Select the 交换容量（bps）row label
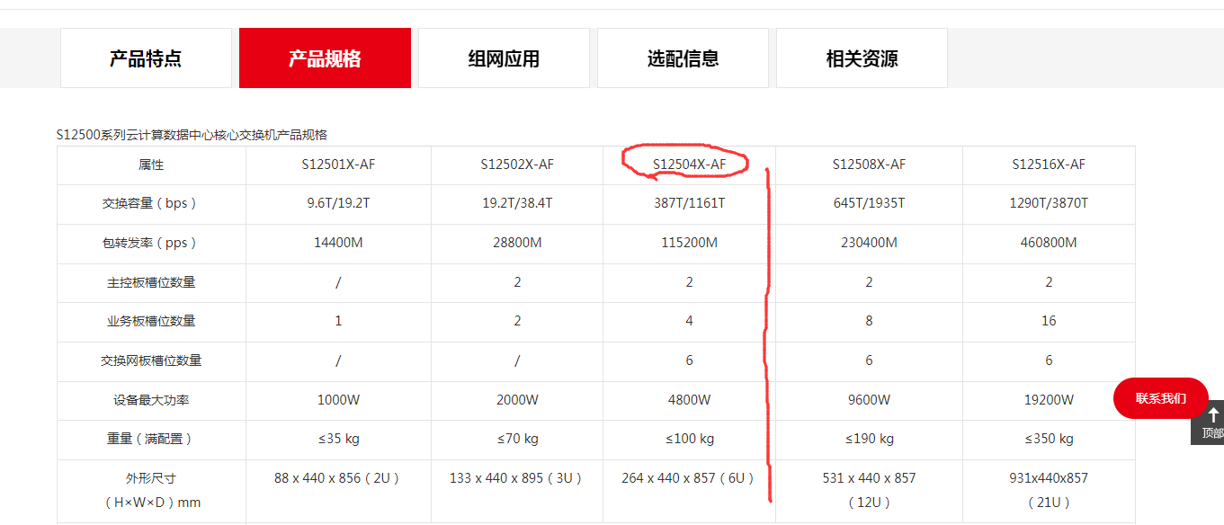This screenshot has width=1224, height=525. tap(149, 203)
